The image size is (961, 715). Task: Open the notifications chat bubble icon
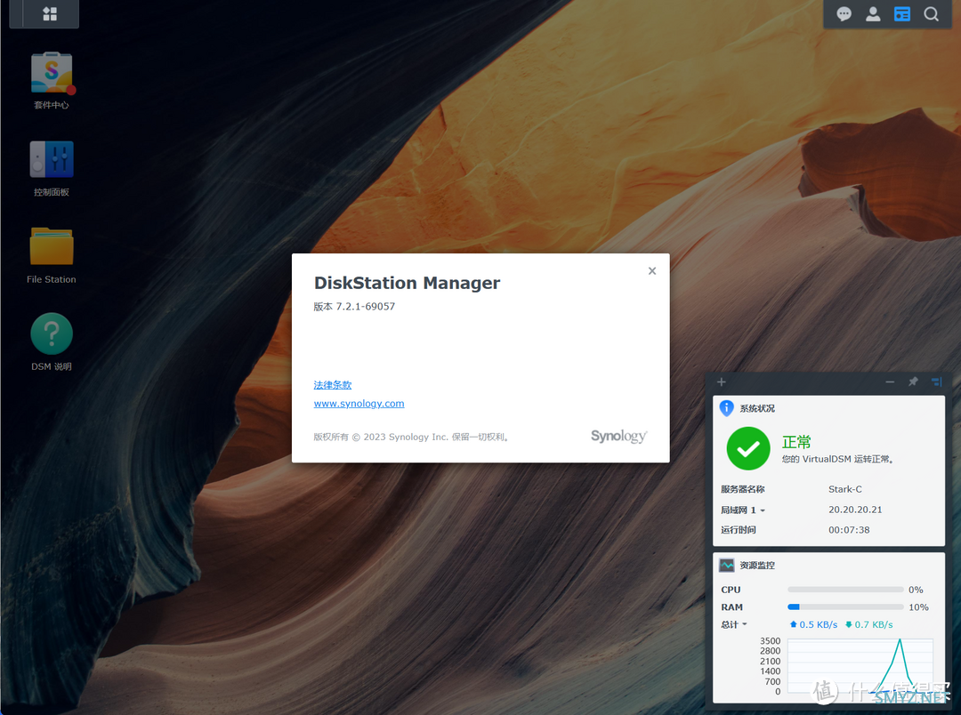click(x=844, y=14)
